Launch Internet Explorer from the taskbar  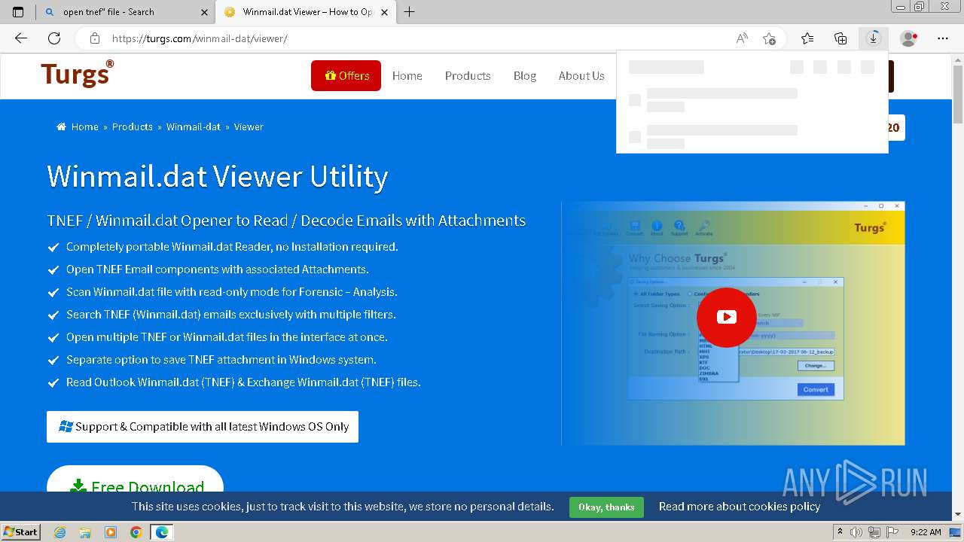[60, 532]
